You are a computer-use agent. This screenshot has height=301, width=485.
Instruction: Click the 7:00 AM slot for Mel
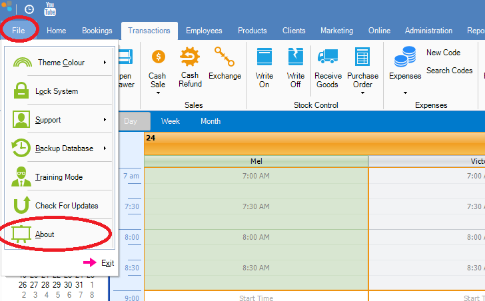[x=256, y=176]
